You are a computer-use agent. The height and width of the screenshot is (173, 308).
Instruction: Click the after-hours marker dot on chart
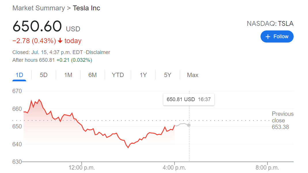coord(189,125)
